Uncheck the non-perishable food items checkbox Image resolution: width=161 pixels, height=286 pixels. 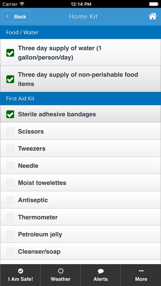pos(10,79)
